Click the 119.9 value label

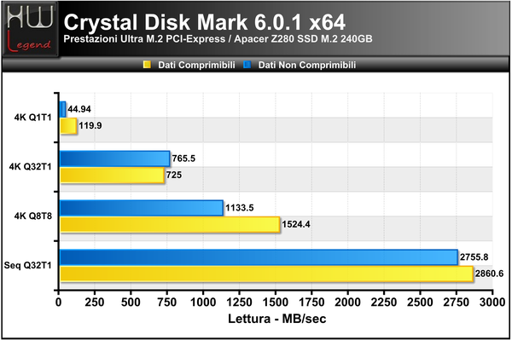pos(90,125)
